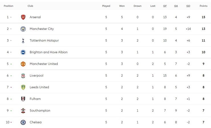Sort by the Points column header
This screenshot has width=211, height=128.
(203, 6)
